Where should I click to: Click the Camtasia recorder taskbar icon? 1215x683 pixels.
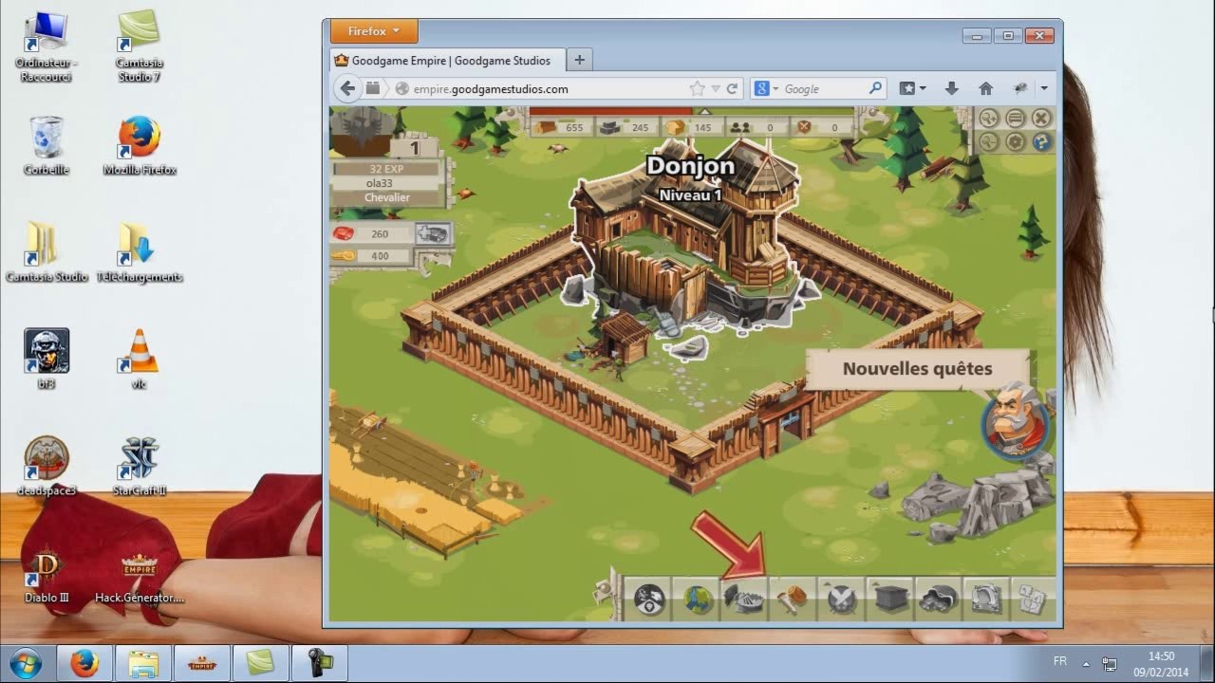pyautogui.click(x=320, y=663)
